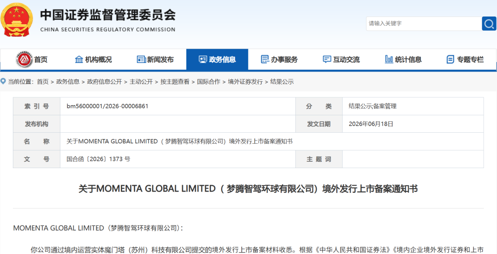Click the 发布机构 label cell
This screenshot has width=497, height=254.
click(37, 124)
